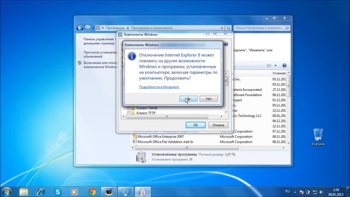Open Windows Explorer from taskbar

24,192
